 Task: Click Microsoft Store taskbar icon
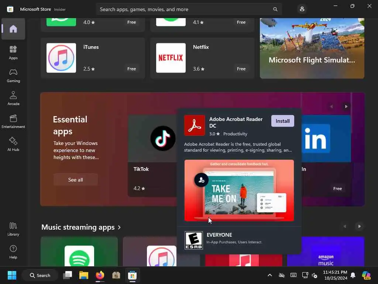coord(132,275)
